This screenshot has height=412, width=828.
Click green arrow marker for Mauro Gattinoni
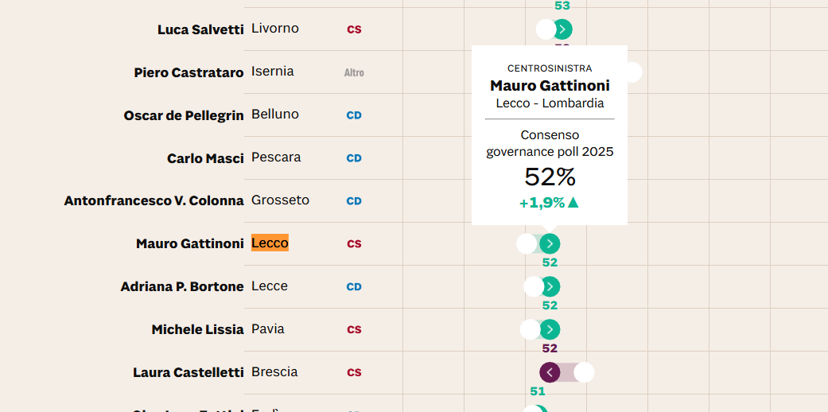[x=550, y=244]
